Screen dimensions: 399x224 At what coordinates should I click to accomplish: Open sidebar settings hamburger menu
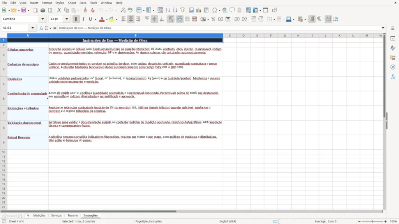(x=393, y=28)
